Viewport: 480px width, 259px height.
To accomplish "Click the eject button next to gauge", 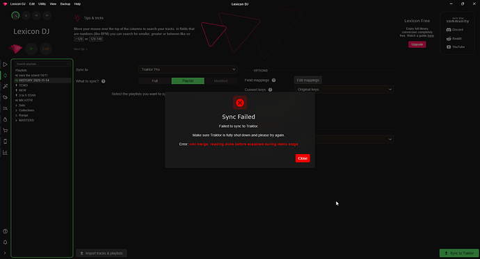I will 26,15.
